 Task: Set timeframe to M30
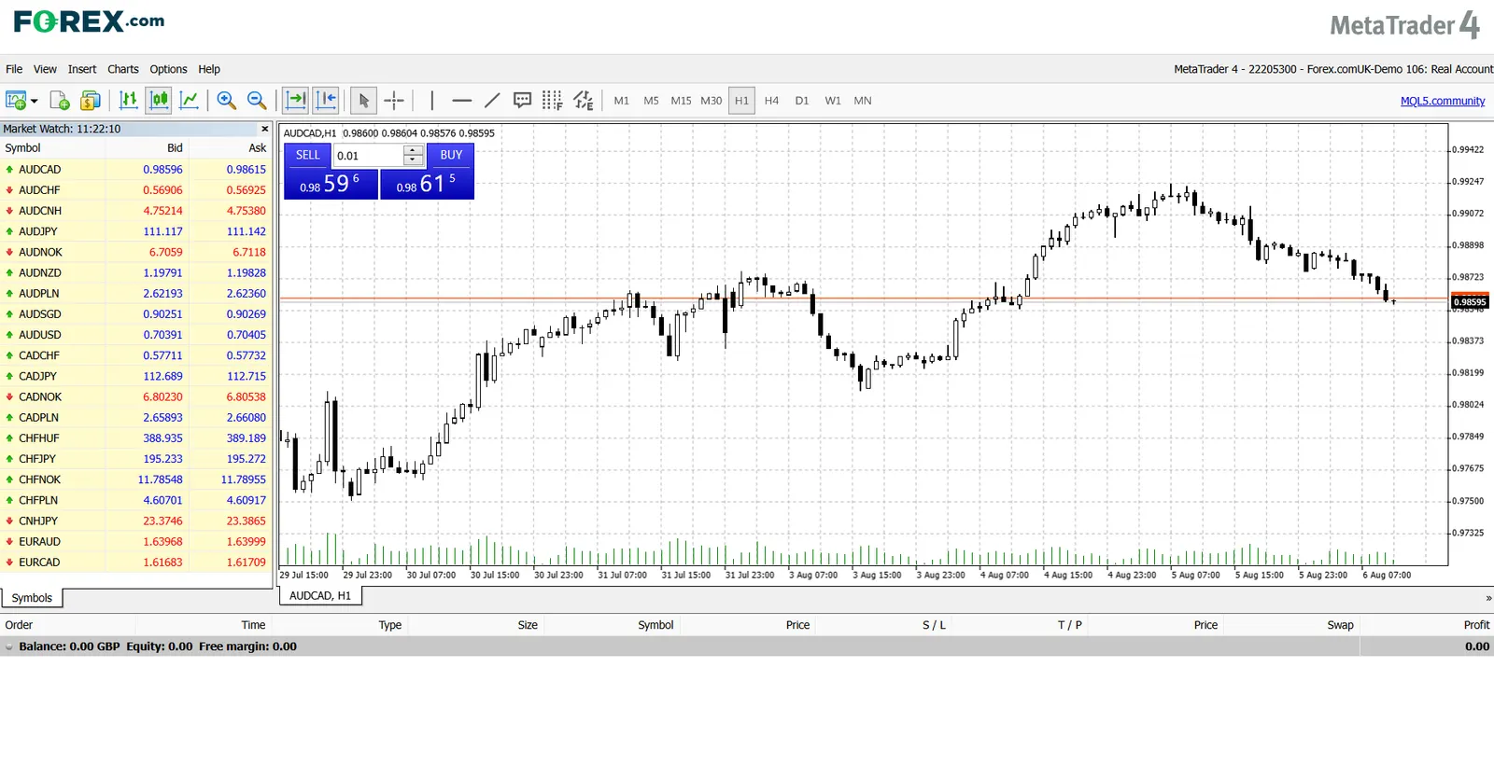click(712, 101)
